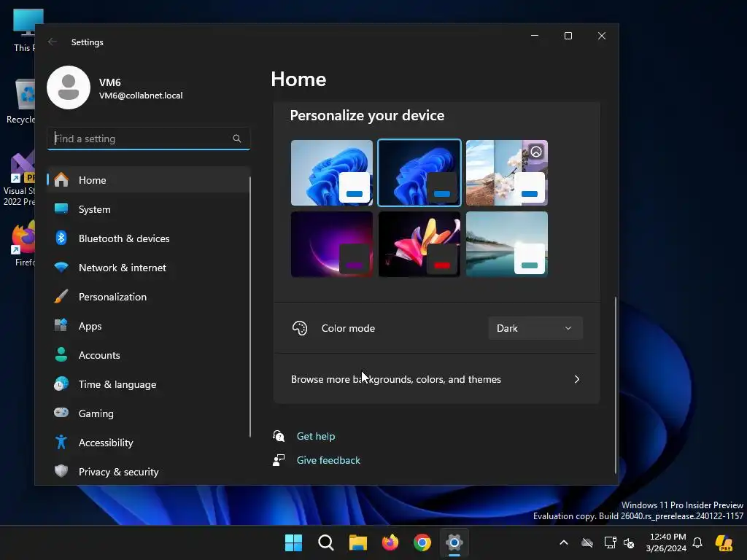747x560 pixels.
Task: Click the Accessibility figure icon
Action: (x=61, y=443)
